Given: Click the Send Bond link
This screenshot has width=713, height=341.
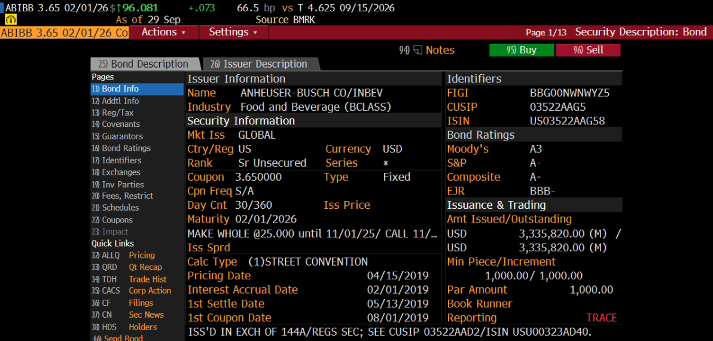Looking at the screenshot, I should [x=118, y=338].
